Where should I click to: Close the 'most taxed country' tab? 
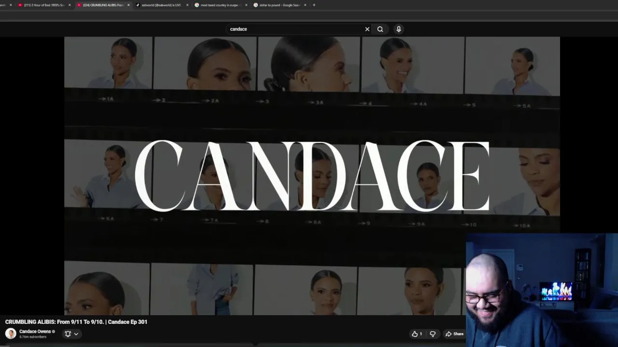[x=246, y=5]
